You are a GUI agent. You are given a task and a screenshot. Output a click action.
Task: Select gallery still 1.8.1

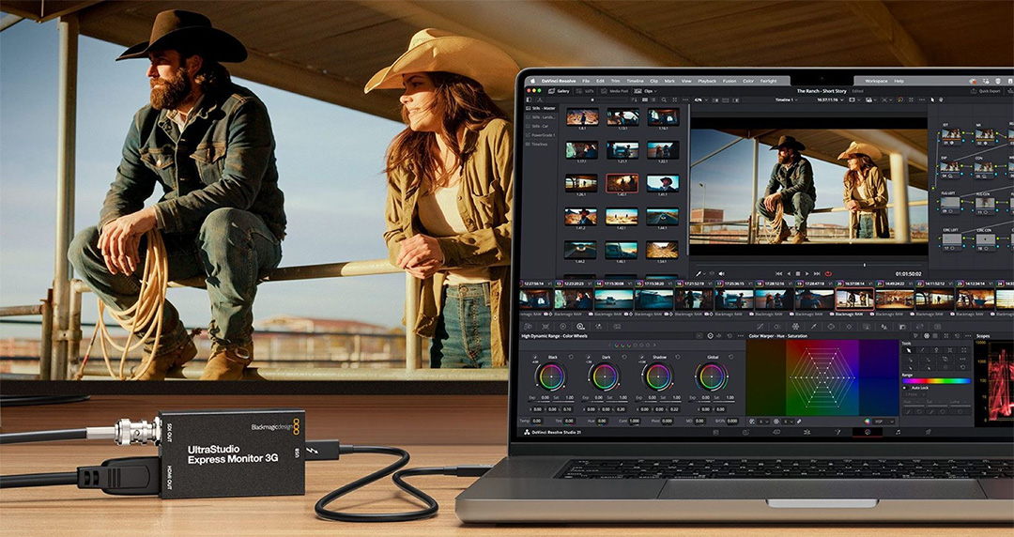click(x=581, y=116)
